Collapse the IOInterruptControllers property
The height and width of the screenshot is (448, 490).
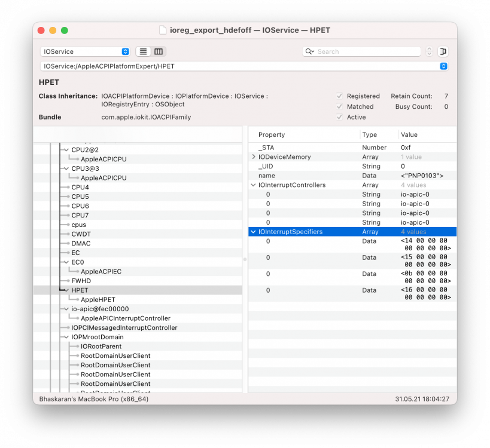click(254, 185)
